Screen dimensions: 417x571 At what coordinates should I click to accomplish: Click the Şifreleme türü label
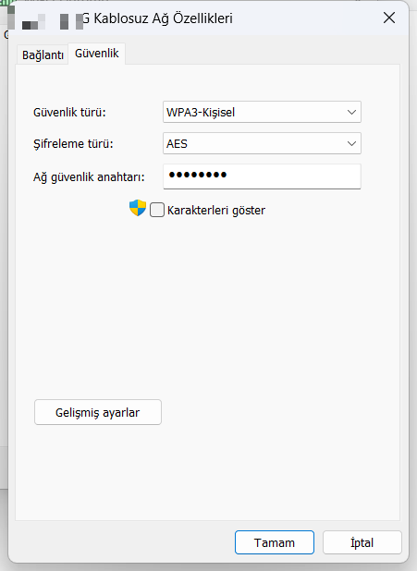[x=73, y=144]
